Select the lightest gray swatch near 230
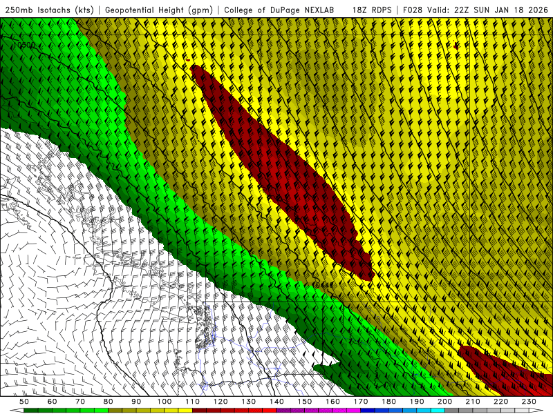 (x=522, y=411)
